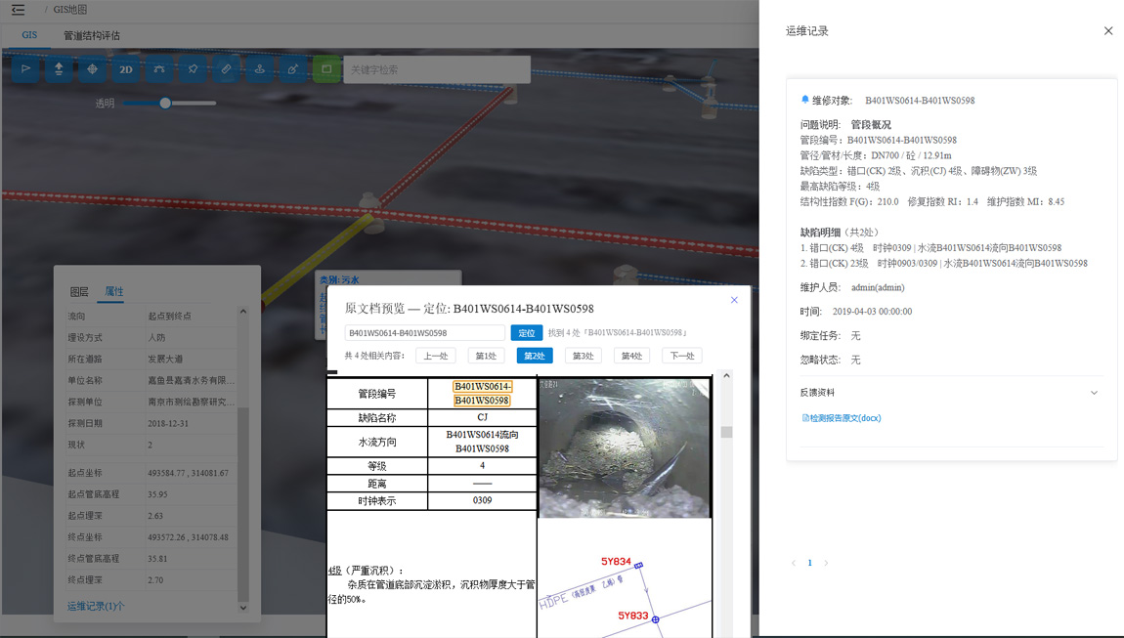Jump to 第4处 match

click(x=631, y=356)
